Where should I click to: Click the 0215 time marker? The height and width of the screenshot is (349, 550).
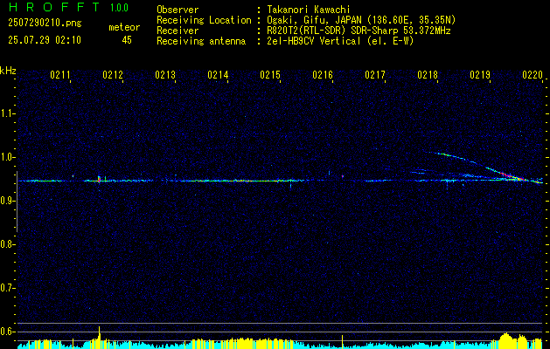270,74
